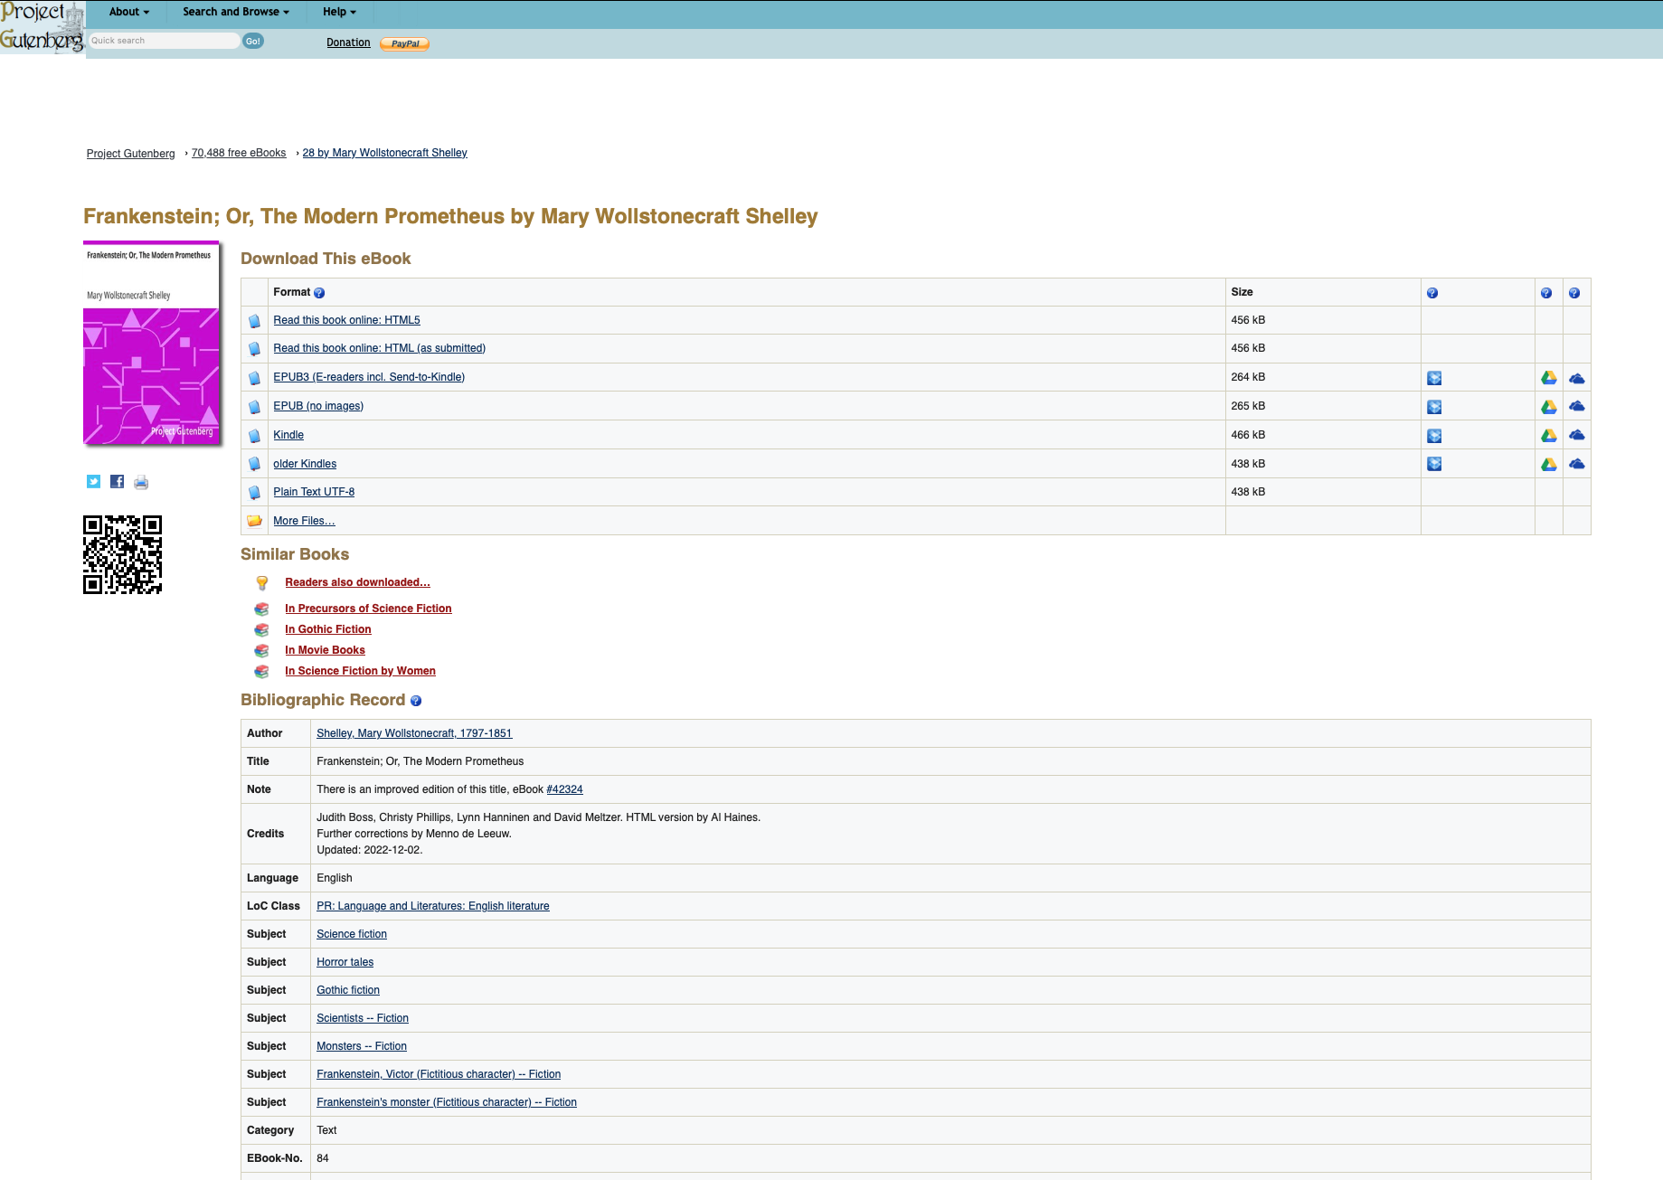
Task: Click the Quick search input field
Action: pos(163,41)
